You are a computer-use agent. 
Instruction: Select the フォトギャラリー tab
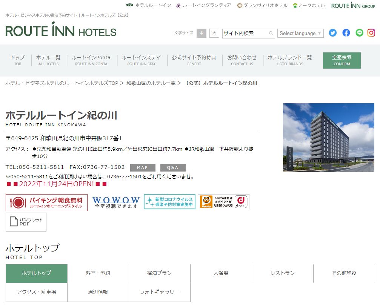[160, 292]
